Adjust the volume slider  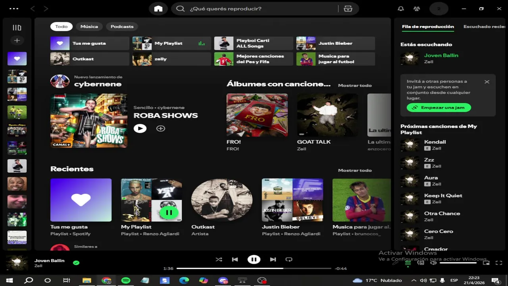tap(458, 263)
